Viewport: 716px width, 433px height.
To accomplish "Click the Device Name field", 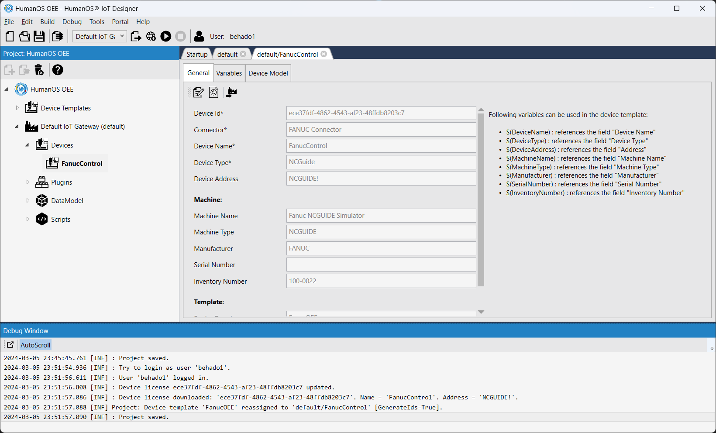I will pyautogui.click(x=381, y=146).
